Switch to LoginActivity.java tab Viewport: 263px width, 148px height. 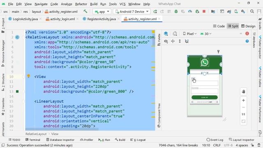[x=25, y=19]
